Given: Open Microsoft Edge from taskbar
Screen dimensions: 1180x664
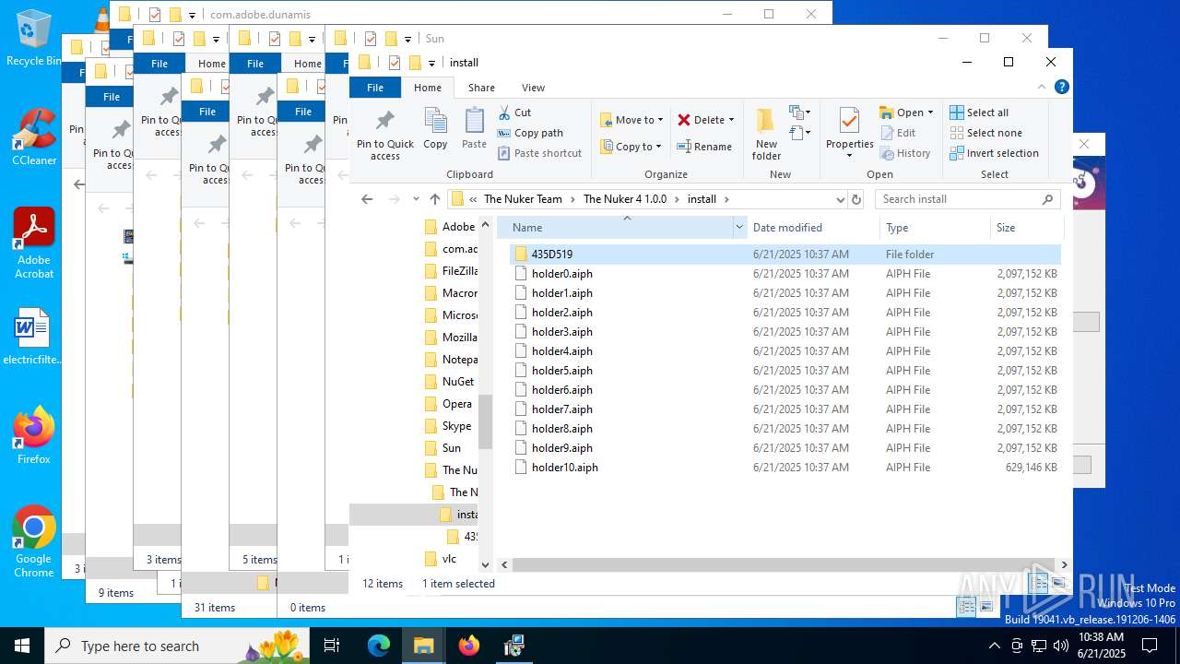Looking at the screenshot, I should (379, 646).
